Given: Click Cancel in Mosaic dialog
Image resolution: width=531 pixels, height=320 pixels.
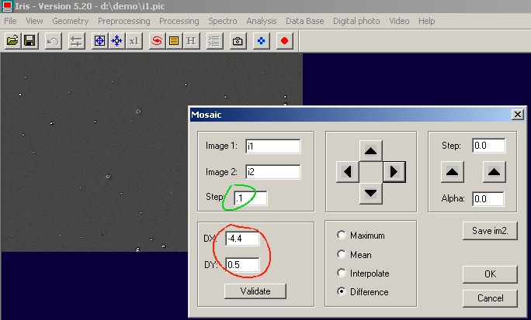Looking at the screenshot, I should point(490,298).
